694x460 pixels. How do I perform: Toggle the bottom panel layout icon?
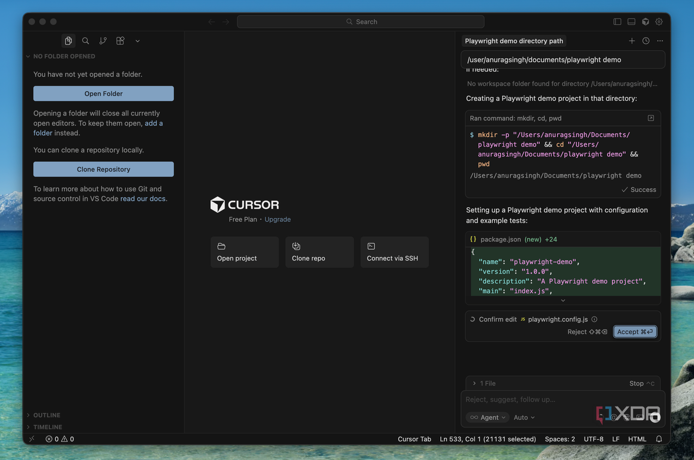click(x=631, y=22)
